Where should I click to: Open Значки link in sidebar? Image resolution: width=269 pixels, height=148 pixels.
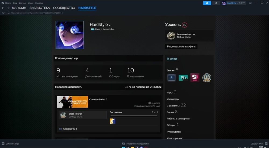tap(171, 70)
